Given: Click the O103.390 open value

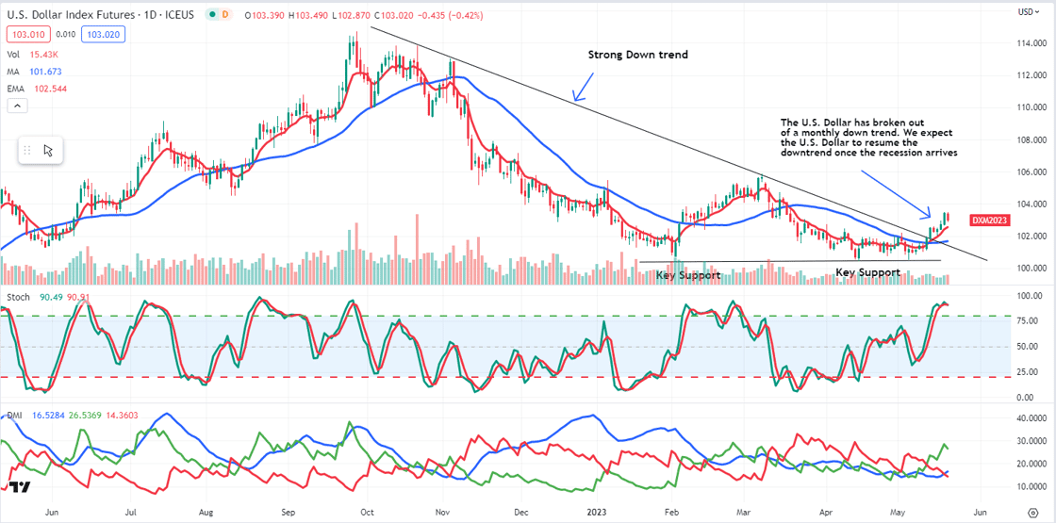Looking at the screenshot, I should [x=265, y=15].
